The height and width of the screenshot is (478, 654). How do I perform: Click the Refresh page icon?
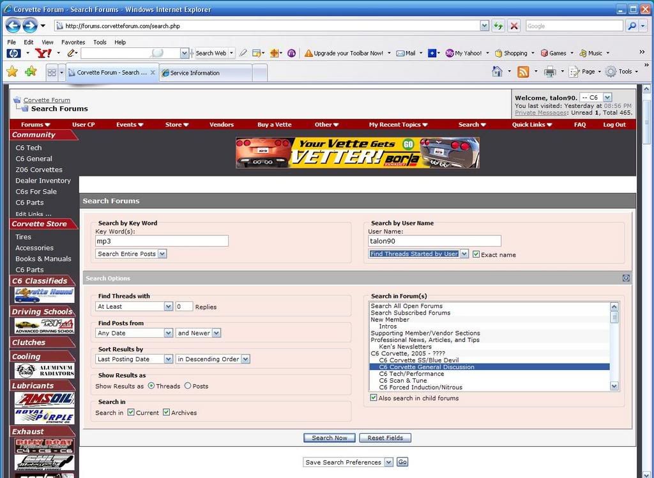click(498, 26)
